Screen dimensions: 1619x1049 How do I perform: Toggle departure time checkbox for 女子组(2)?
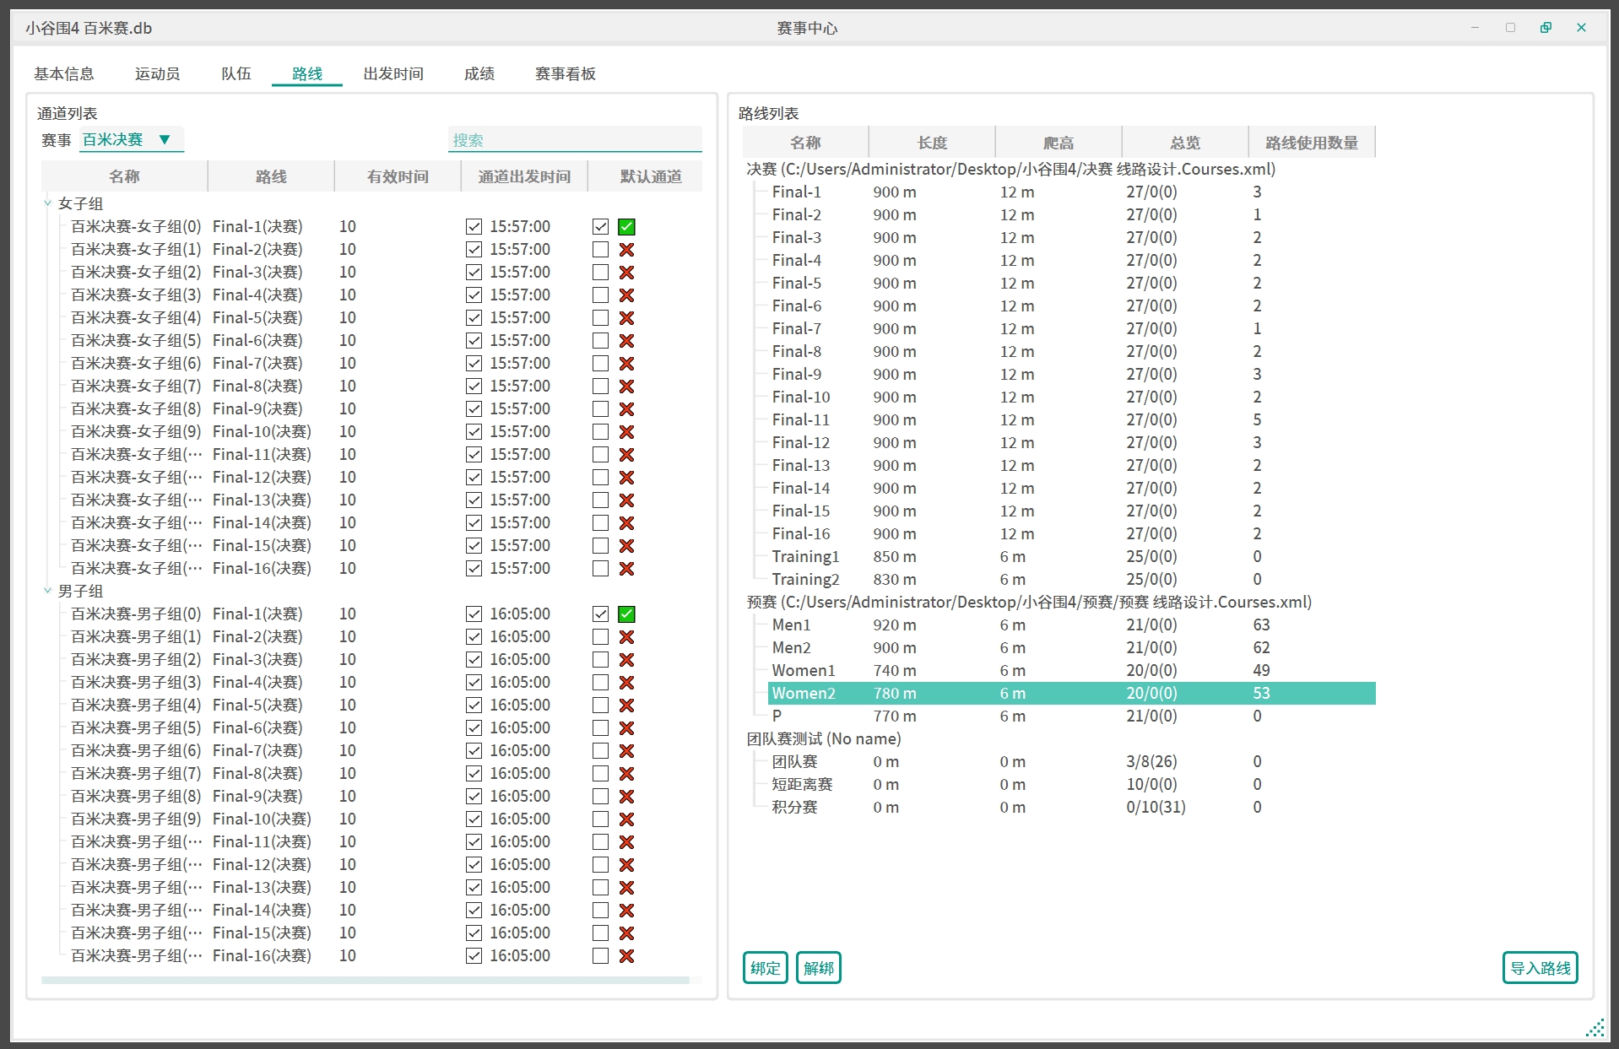[x=474, y=272]
